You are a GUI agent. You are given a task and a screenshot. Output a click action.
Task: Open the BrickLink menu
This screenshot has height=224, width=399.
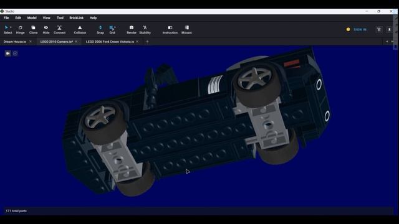(x=77, y=18)
